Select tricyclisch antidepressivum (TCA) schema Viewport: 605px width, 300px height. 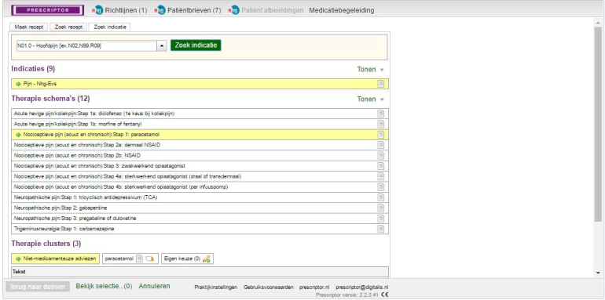click(200, 197)
